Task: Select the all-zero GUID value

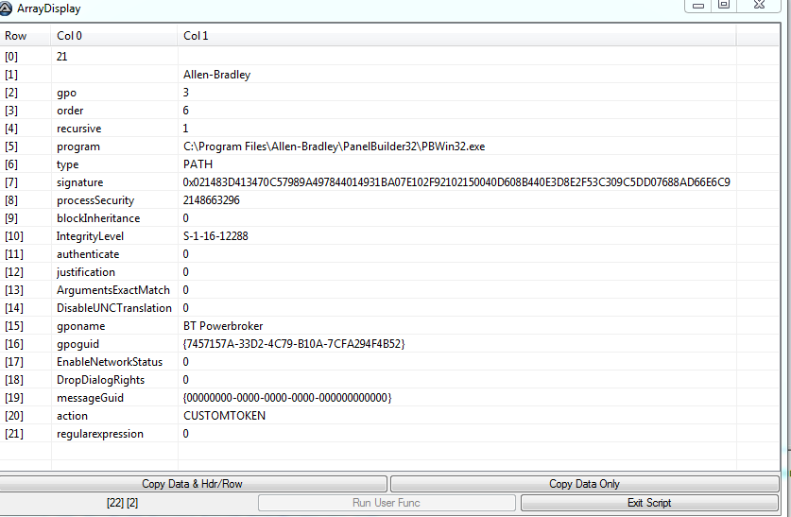Action: pyautogui.click(x=287, y=398)
